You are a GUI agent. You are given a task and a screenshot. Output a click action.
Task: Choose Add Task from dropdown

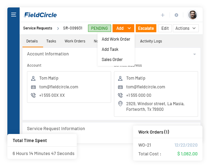pos(110,49)
